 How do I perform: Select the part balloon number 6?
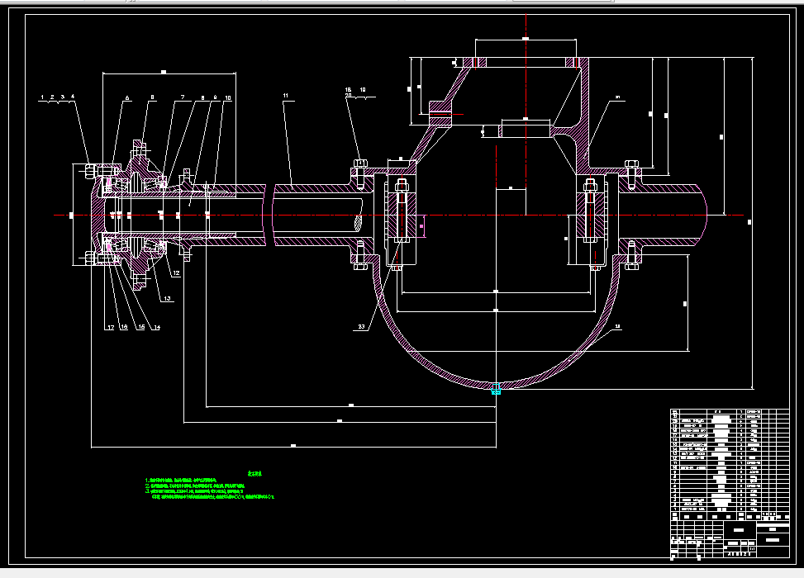coord(127,98)
